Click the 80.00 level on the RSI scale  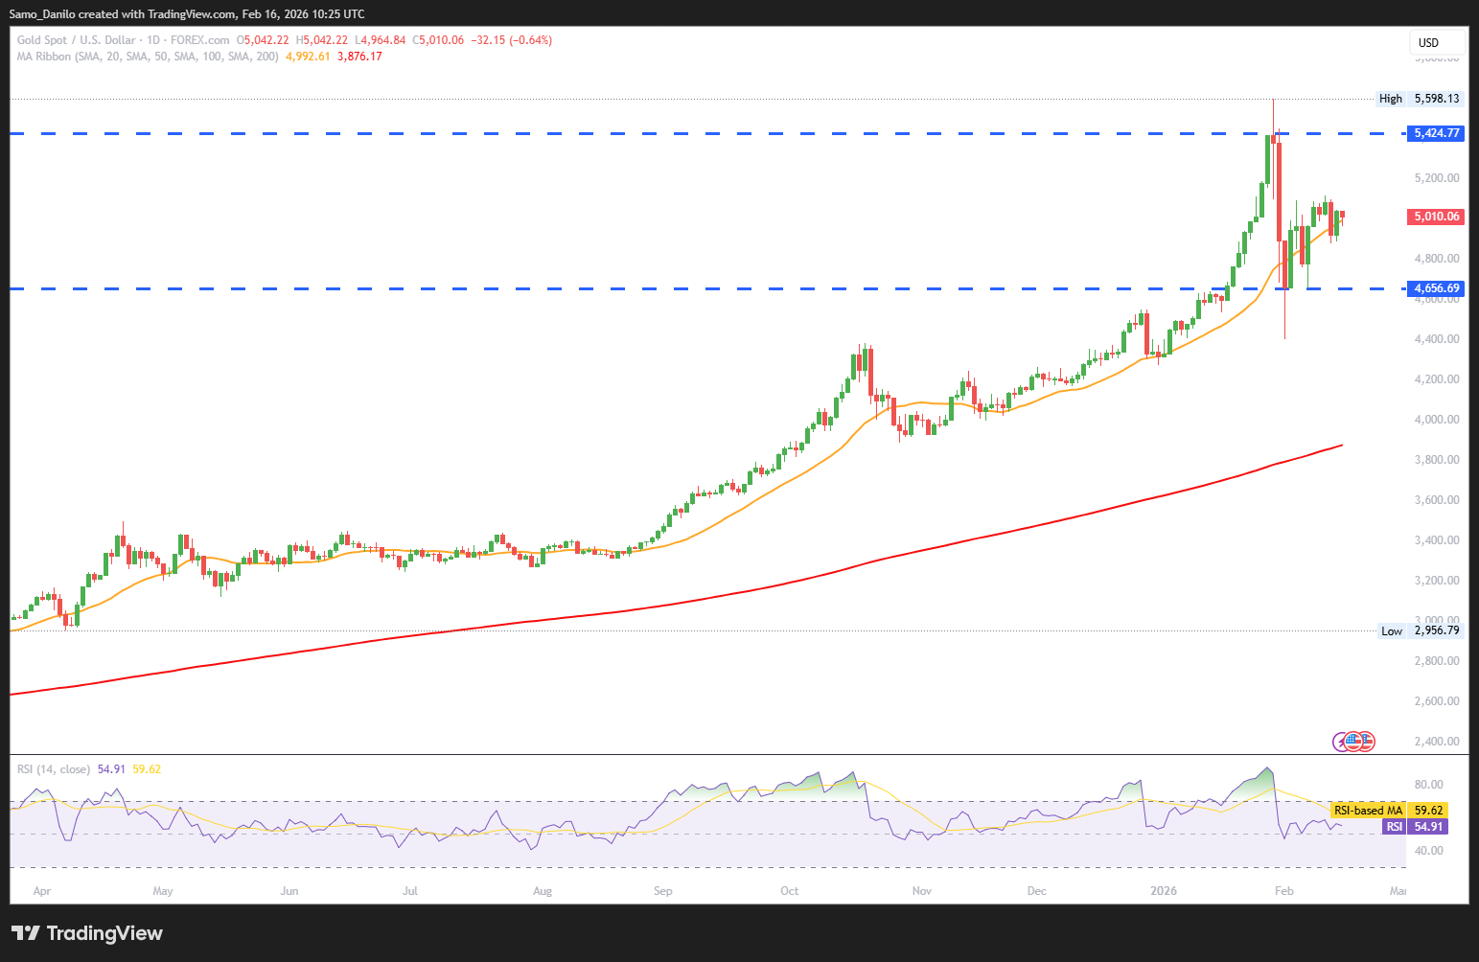[1428, 785]
